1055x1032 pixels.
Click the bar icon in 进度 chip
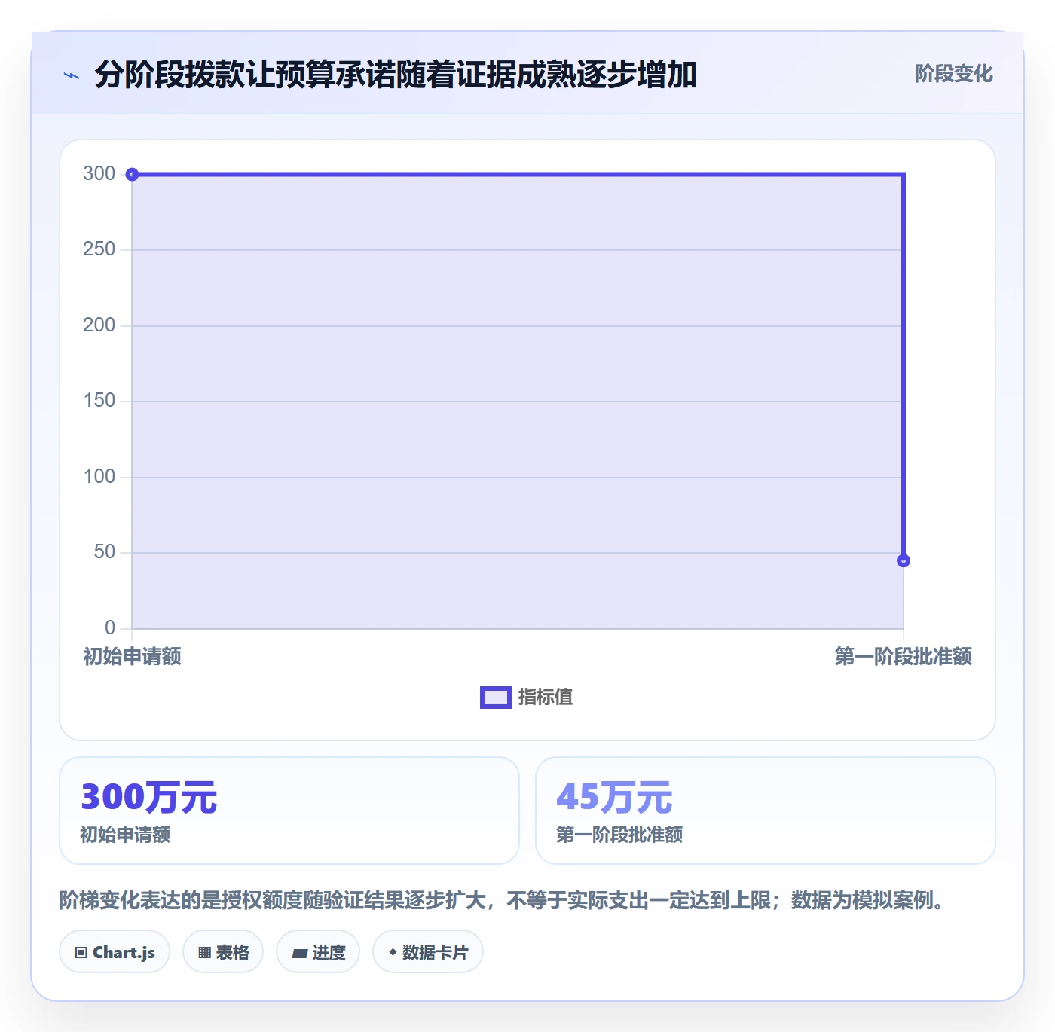(x=299, y=954)
